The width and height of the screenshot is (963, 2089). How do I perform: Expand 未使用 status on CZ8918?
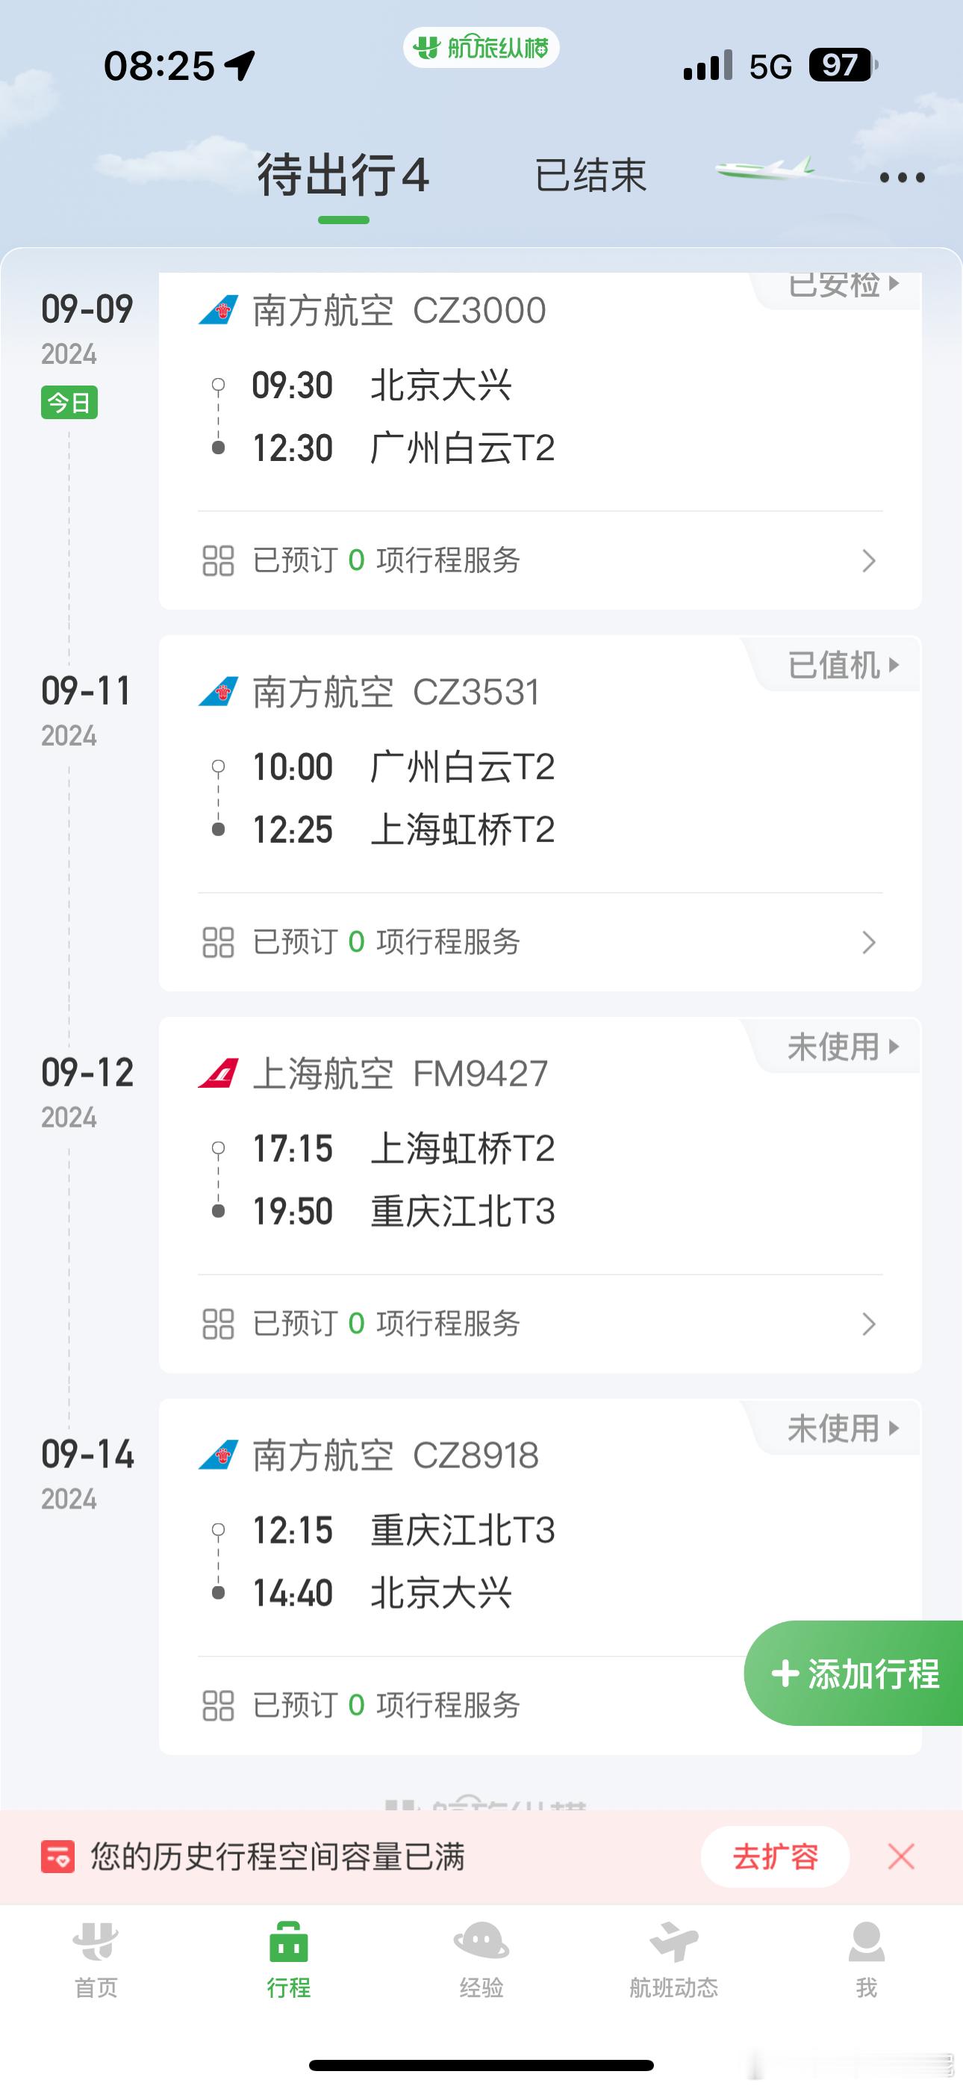tap(843, 1428)
